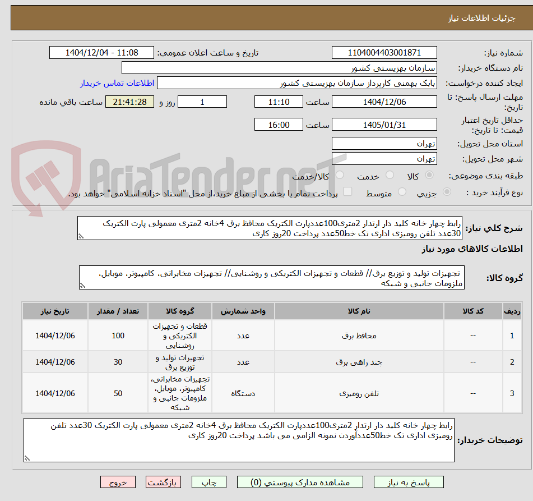Click the شماره نیاز number field
The width and height of the screenshot is (533, 501).
(x=384, y=53)
